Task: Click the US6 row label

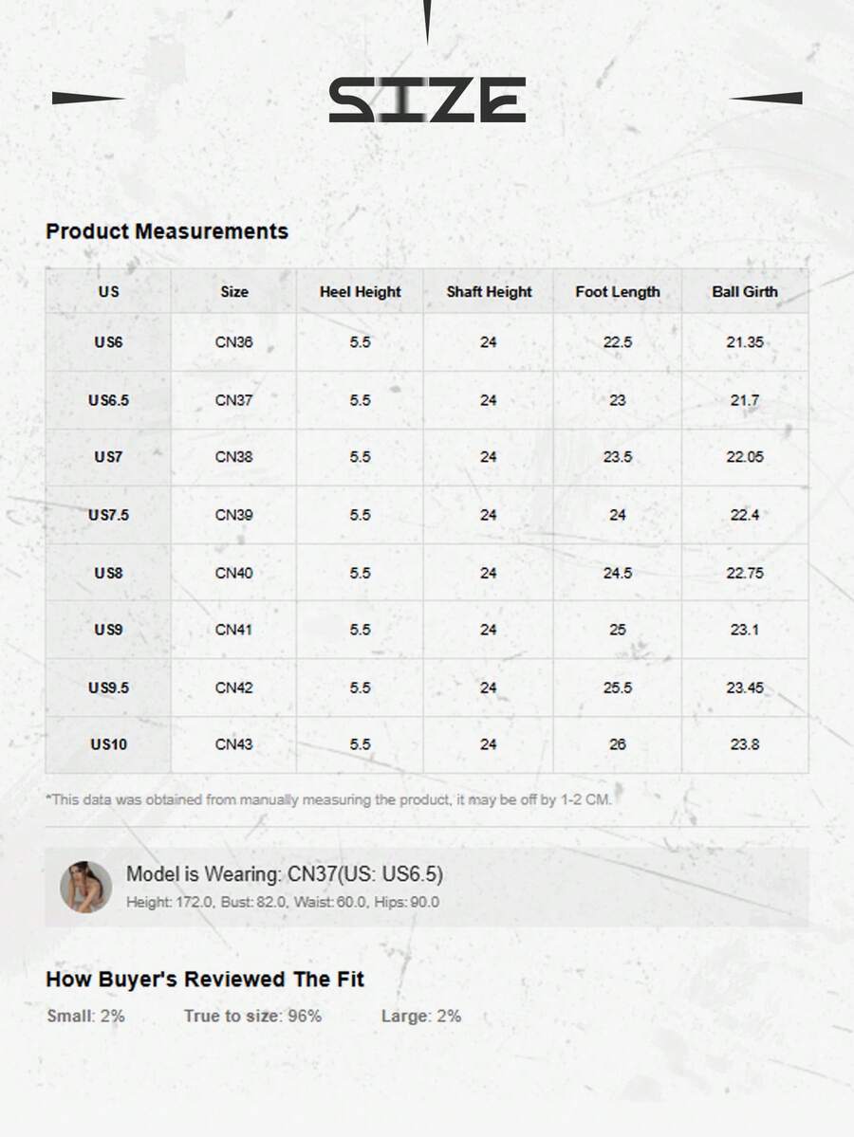Action: coord(108,342)
